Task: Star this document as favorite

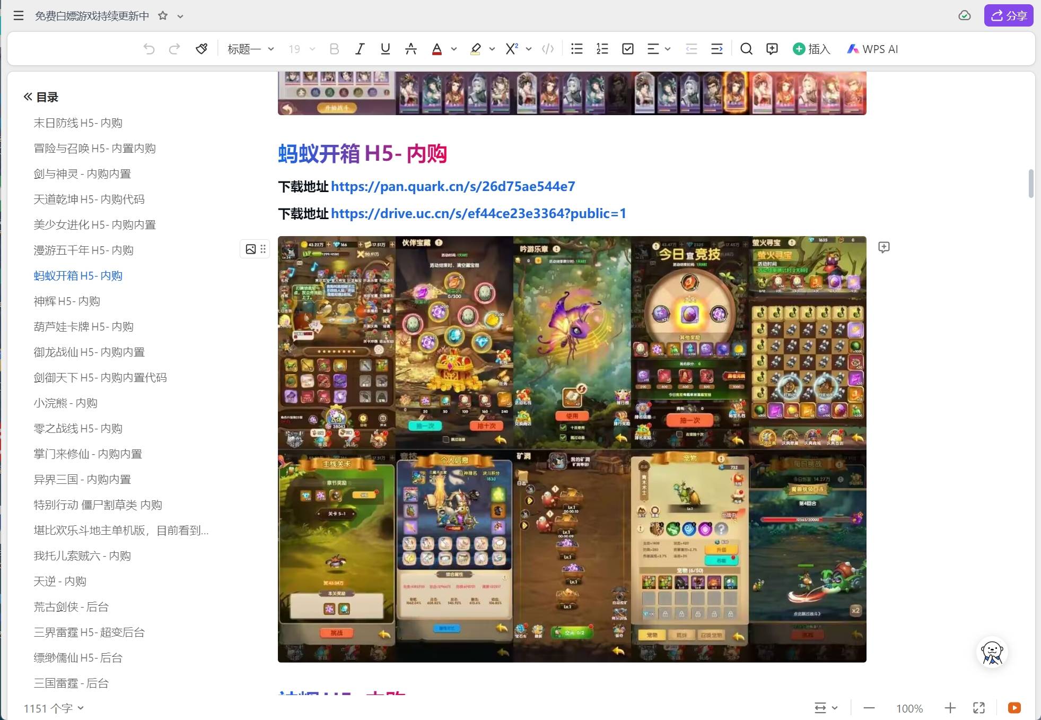Action: tap(163, 15)
